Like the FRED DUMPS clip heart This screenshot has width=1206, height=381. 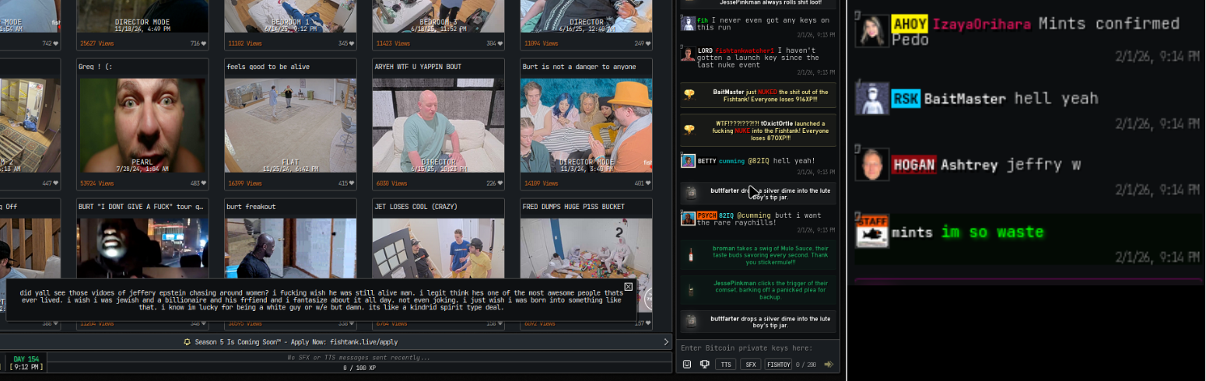(648, 323)
